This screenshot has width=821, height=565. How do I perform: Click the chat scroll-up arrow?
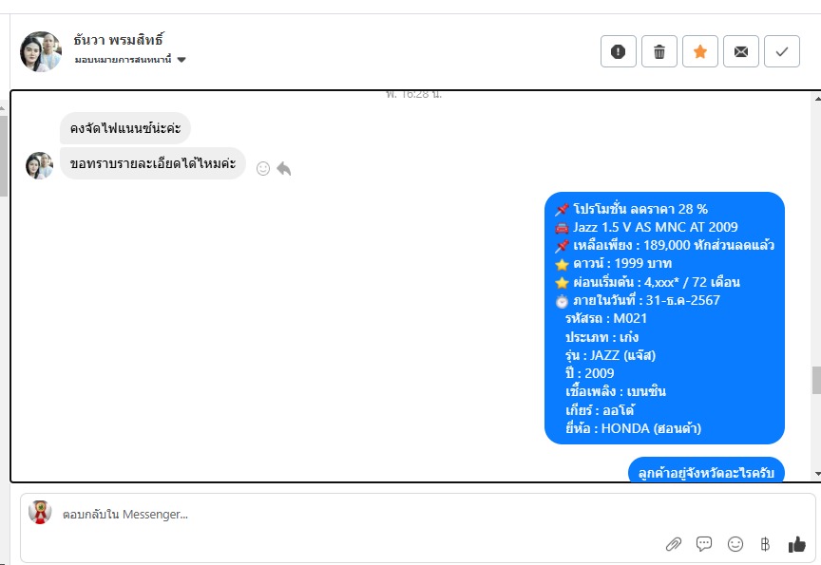pos(817,99)
